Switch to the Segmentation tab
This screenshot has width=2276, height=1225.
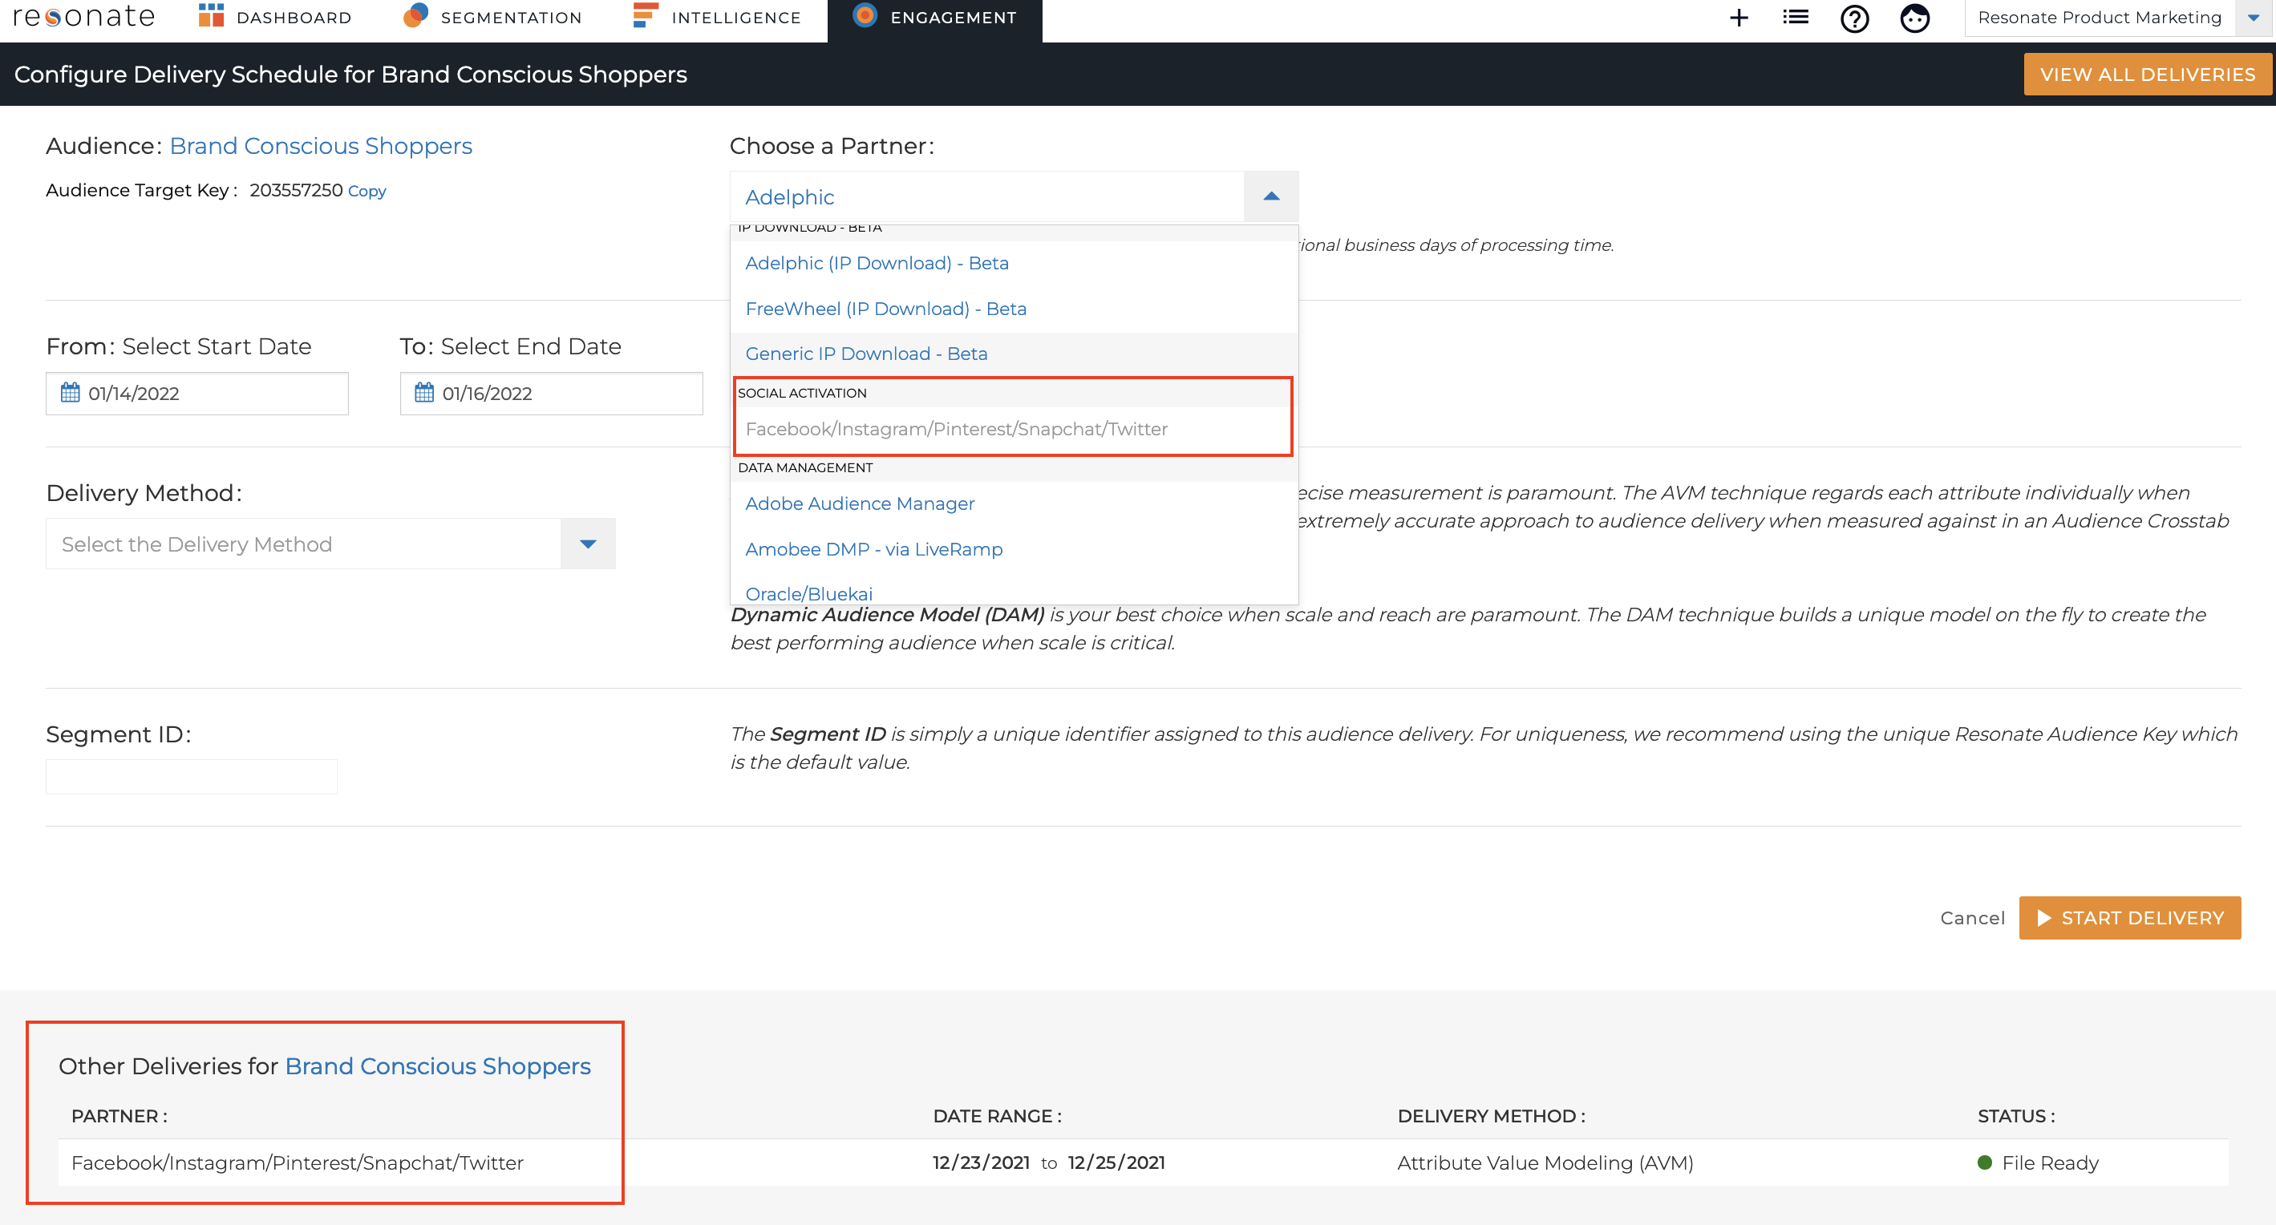492,18
